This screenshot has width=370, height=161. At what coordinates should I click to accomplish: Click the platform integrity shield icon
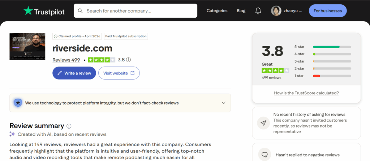(18, 103)
